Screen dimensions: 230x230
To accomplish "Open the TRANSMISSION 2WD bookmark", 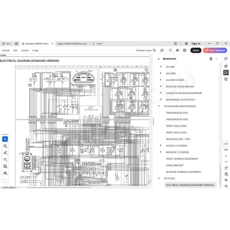I will 177,113.
